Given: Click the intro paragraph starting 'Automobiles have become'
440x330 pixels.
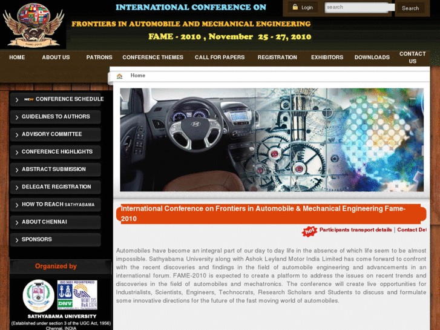Looking at the screenshot, I should pos(271,276).
